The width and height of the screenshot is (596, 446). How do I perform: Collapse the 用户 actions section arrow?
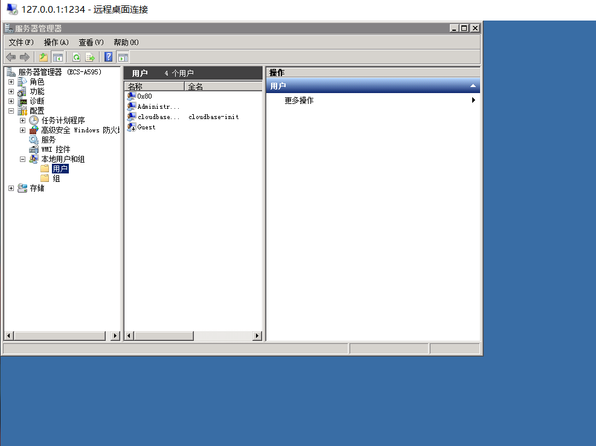[x=473, y=86]
